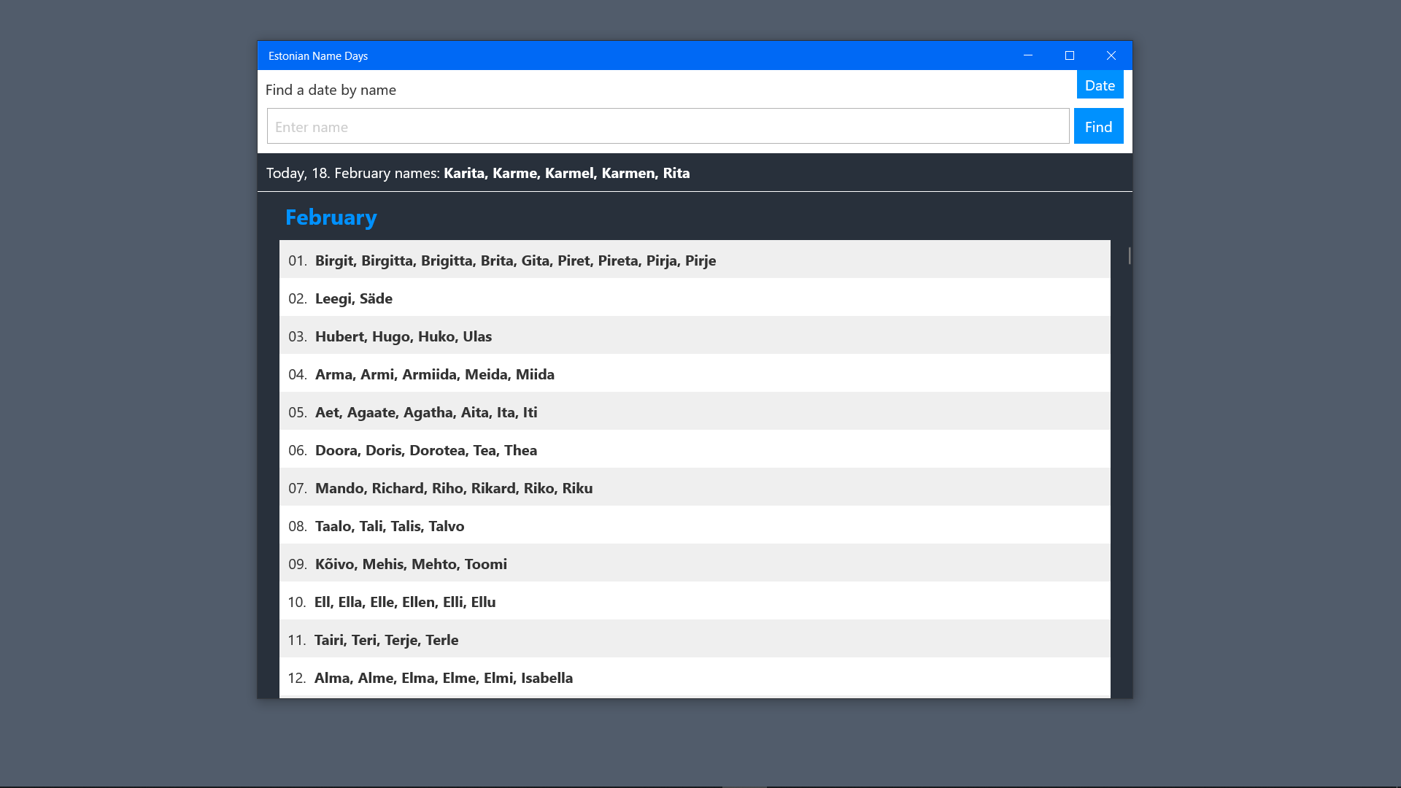Minimize the Estonian Name Days window
Screen dimensions: 1401x788
[1028, 55]
